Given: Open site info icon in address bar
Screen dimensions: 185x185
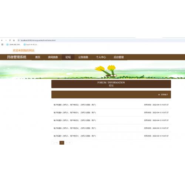Looking at the screenshot, I should pos(18,40).
